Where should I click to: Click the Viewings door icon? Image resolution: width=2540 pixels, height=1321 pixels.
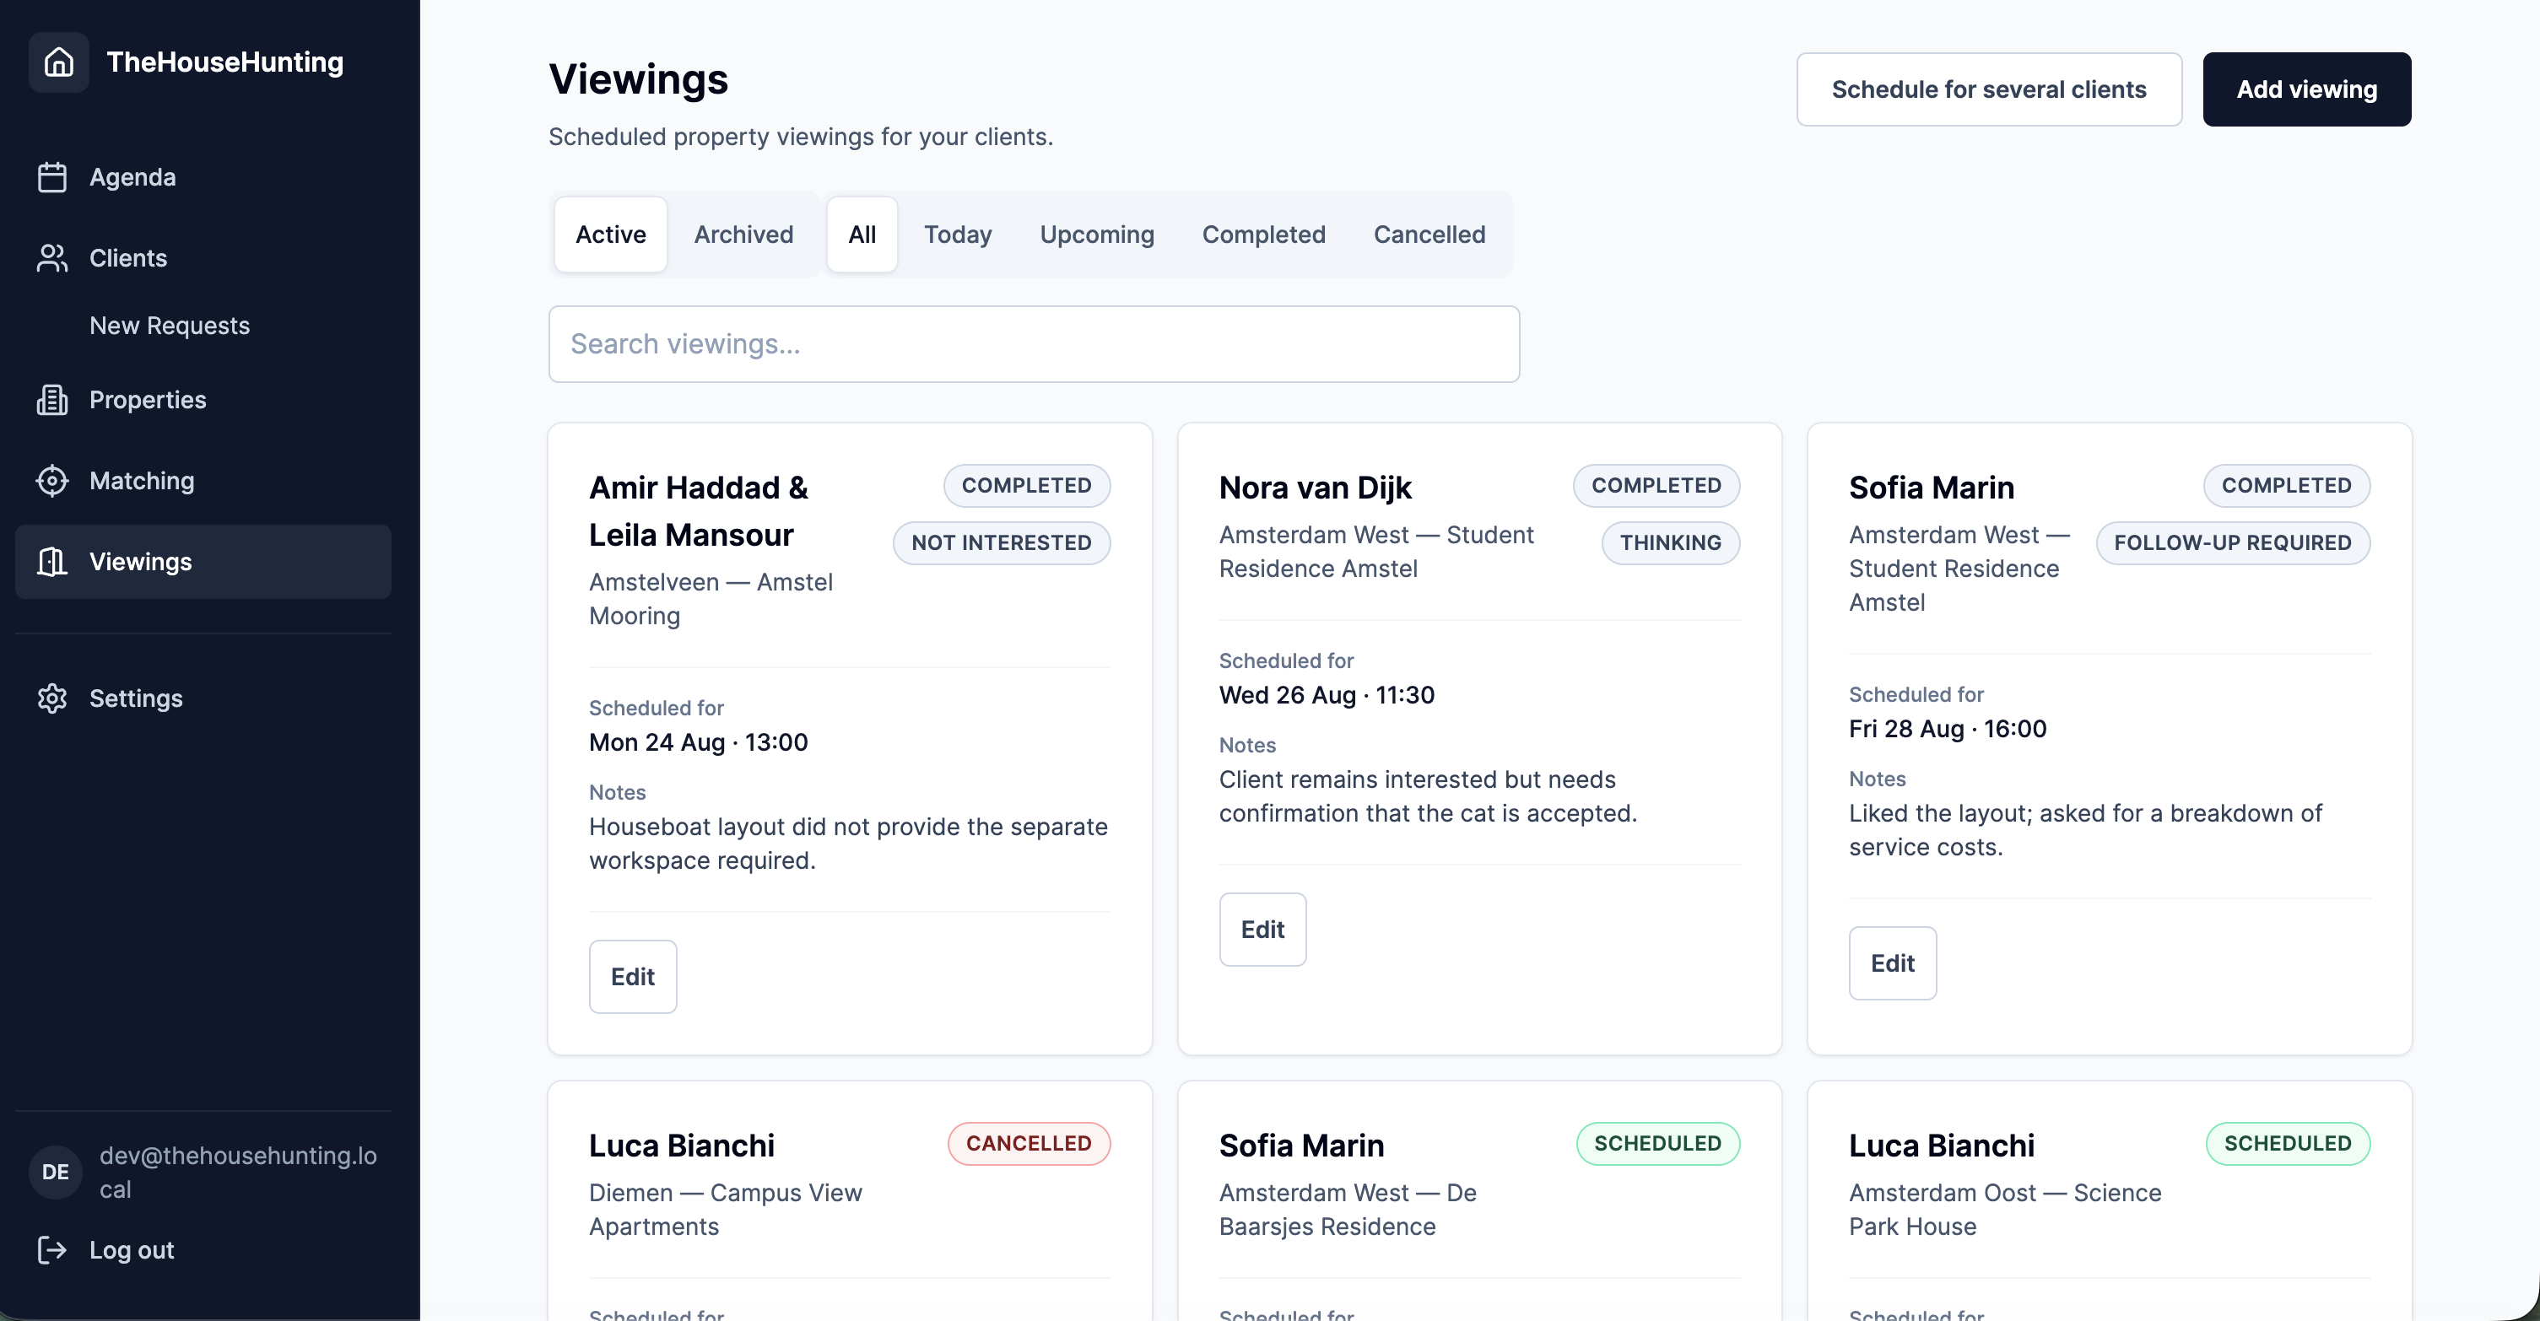pos(52,562)
